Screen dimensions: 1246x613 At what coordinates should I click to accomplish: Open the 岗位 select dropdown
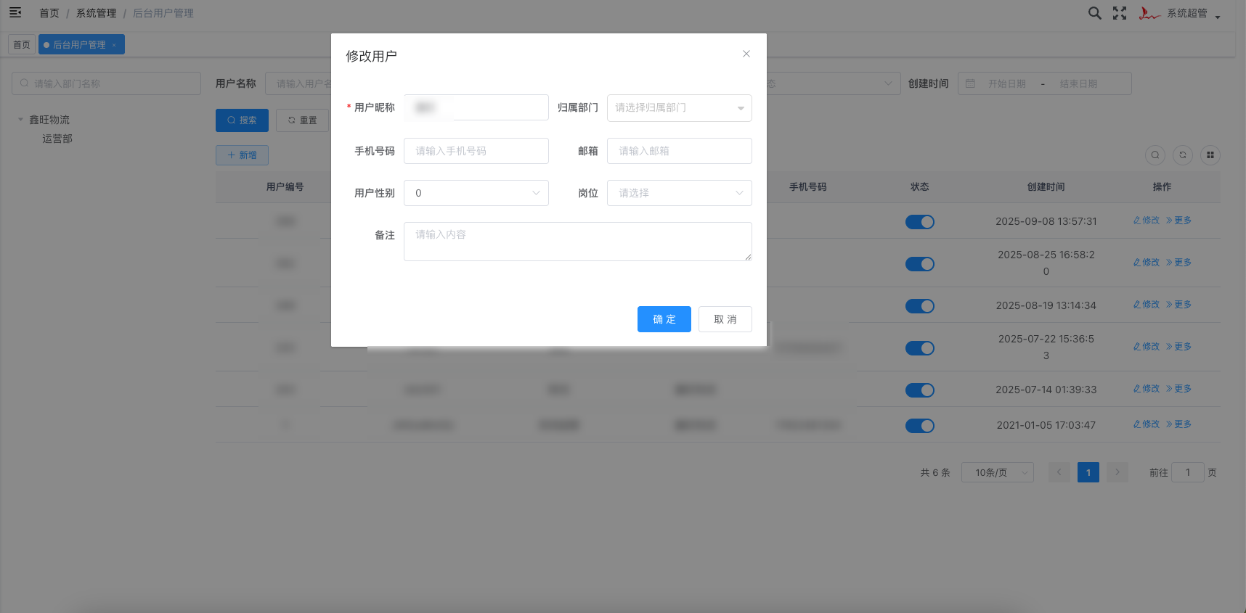pyautogui.click(x=680, y=193)
